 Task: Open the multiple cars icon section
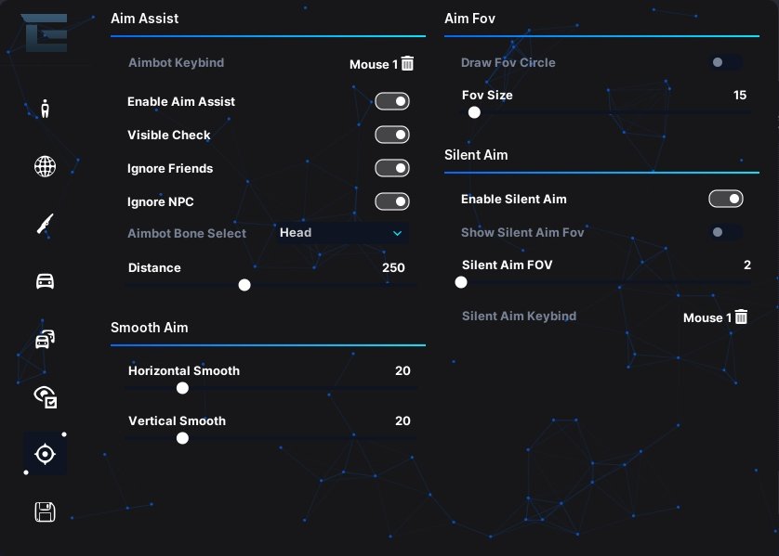46,339
